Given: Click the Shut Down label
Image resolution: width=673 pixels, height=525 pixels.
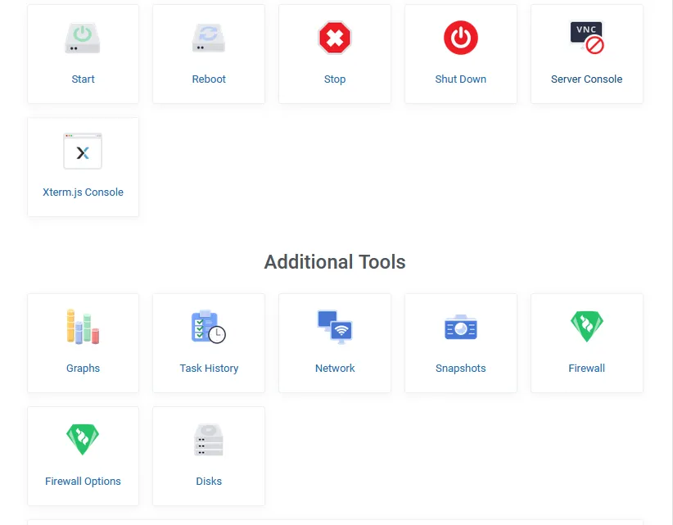Looking at the screenshot, I should point(461,79).
